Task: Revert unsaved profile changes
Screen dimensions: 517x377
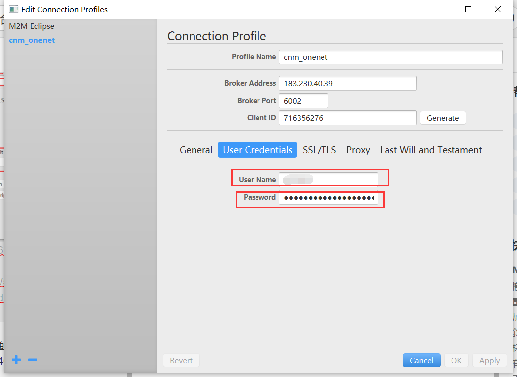Action: click(x=181, y=360)
